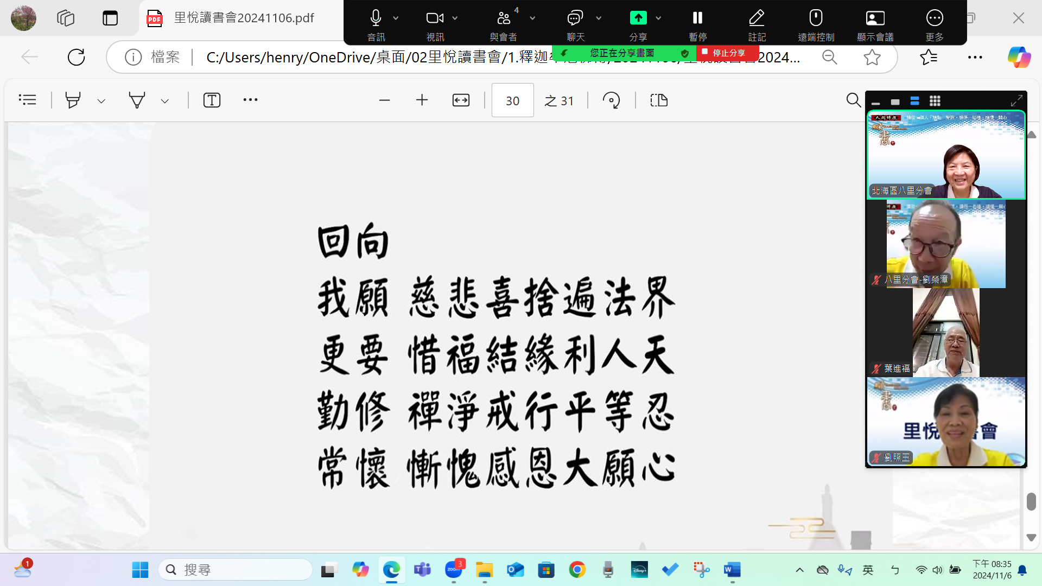Screen dimensions: 1042x586
Task: Expand the highlight tool options dropdown
Action: click(101, 101)
